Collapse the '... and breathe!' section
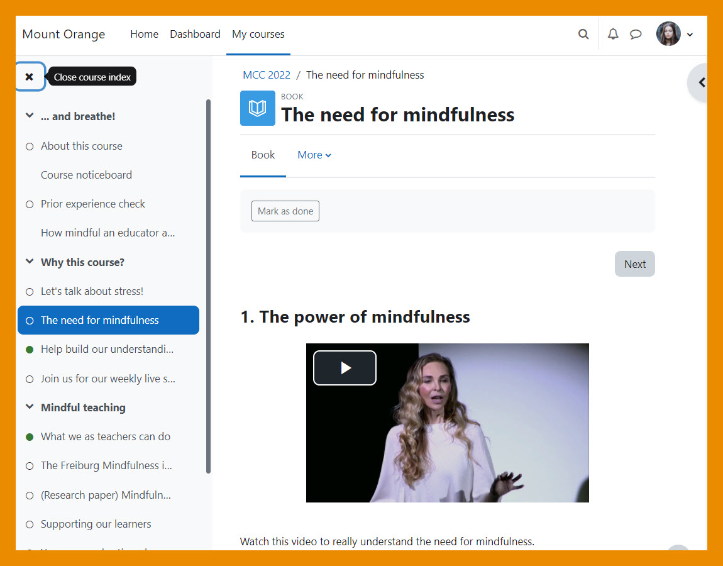Screen dimensions: 723x566 click(29, 116)
